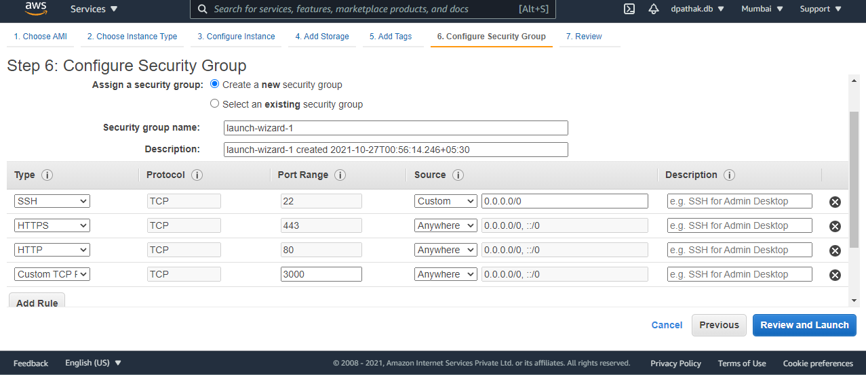Open the AWS CloudShell icon
The height and width of the screenshot is (375, 866).
[629, 9]
